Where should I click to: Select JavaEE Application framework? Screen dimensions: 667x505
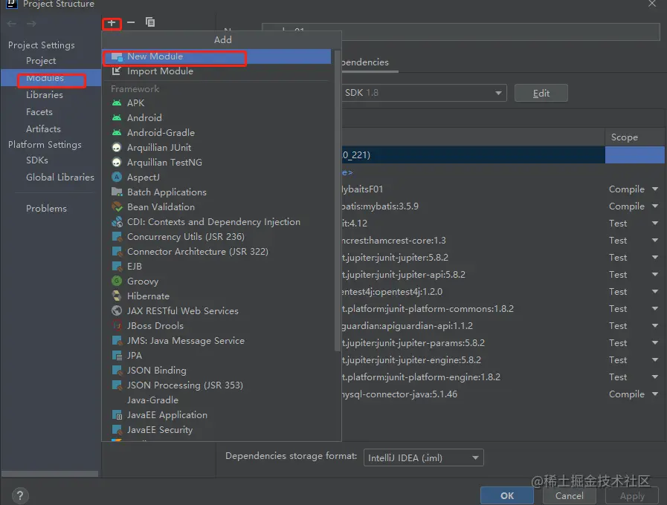pos(217,415)
